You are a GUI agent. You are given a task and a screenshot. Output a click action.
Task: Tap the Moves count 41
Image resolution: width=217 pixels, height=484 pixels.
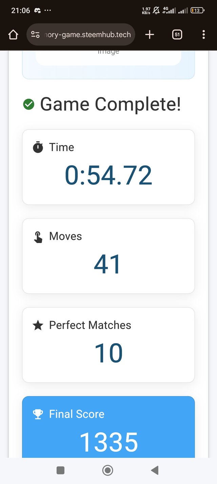[107, 264]
